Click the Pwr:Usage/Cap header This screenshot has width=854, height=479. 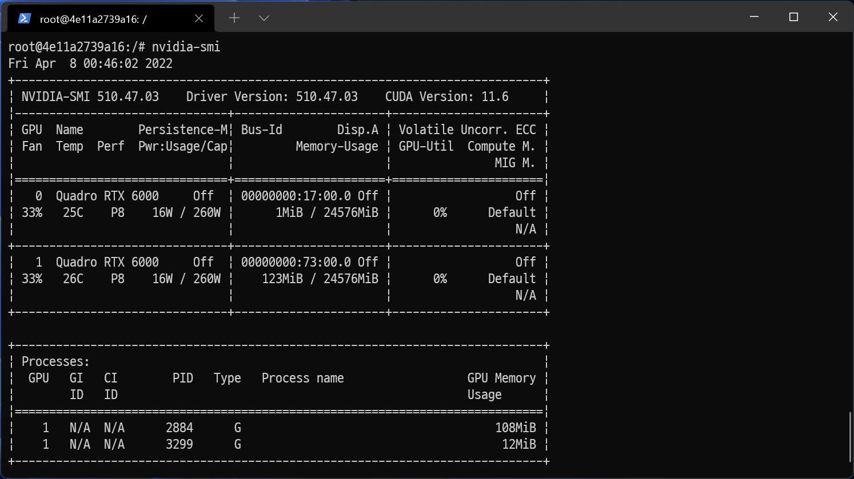pos(183,146)
